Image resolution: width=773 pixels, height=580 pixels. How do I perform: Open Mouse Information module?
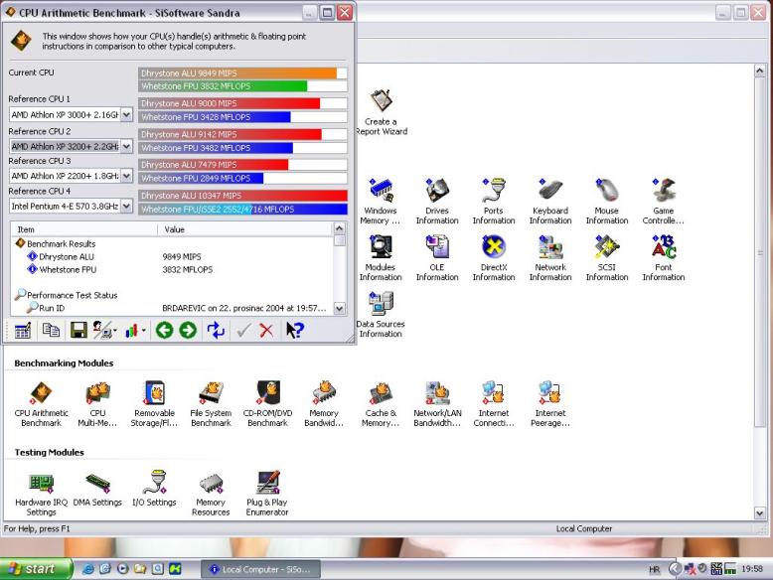607,201
